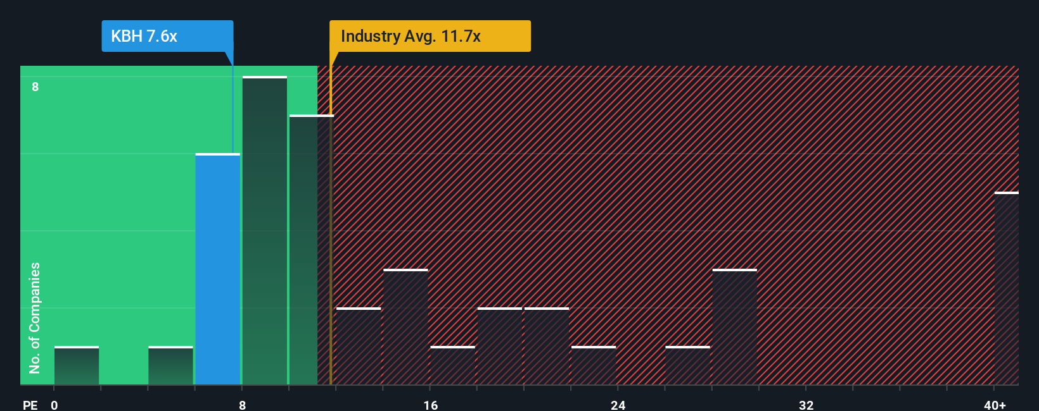Select the blue KBH histogram bar

coord(218,269)
